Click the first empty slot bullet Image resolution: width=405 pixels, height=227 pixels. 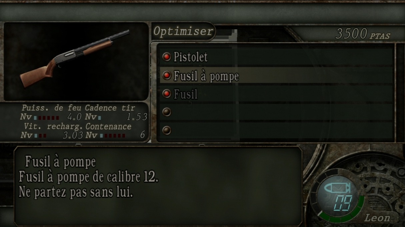[166, 112]
